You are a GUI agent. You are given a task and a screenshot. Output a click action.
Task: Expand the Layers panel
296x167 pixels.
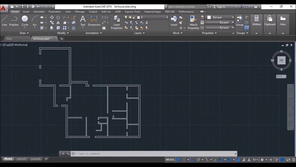pyautogui.click(x=139, y=33)
